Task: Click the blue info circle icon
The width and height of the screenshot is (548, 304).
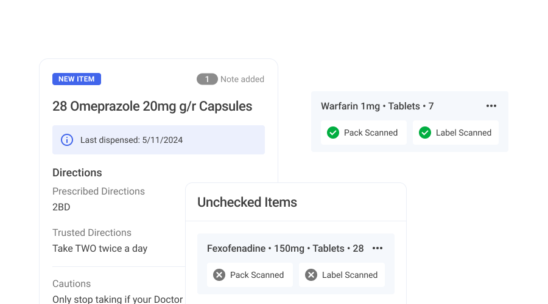Action: click(67, 140)
